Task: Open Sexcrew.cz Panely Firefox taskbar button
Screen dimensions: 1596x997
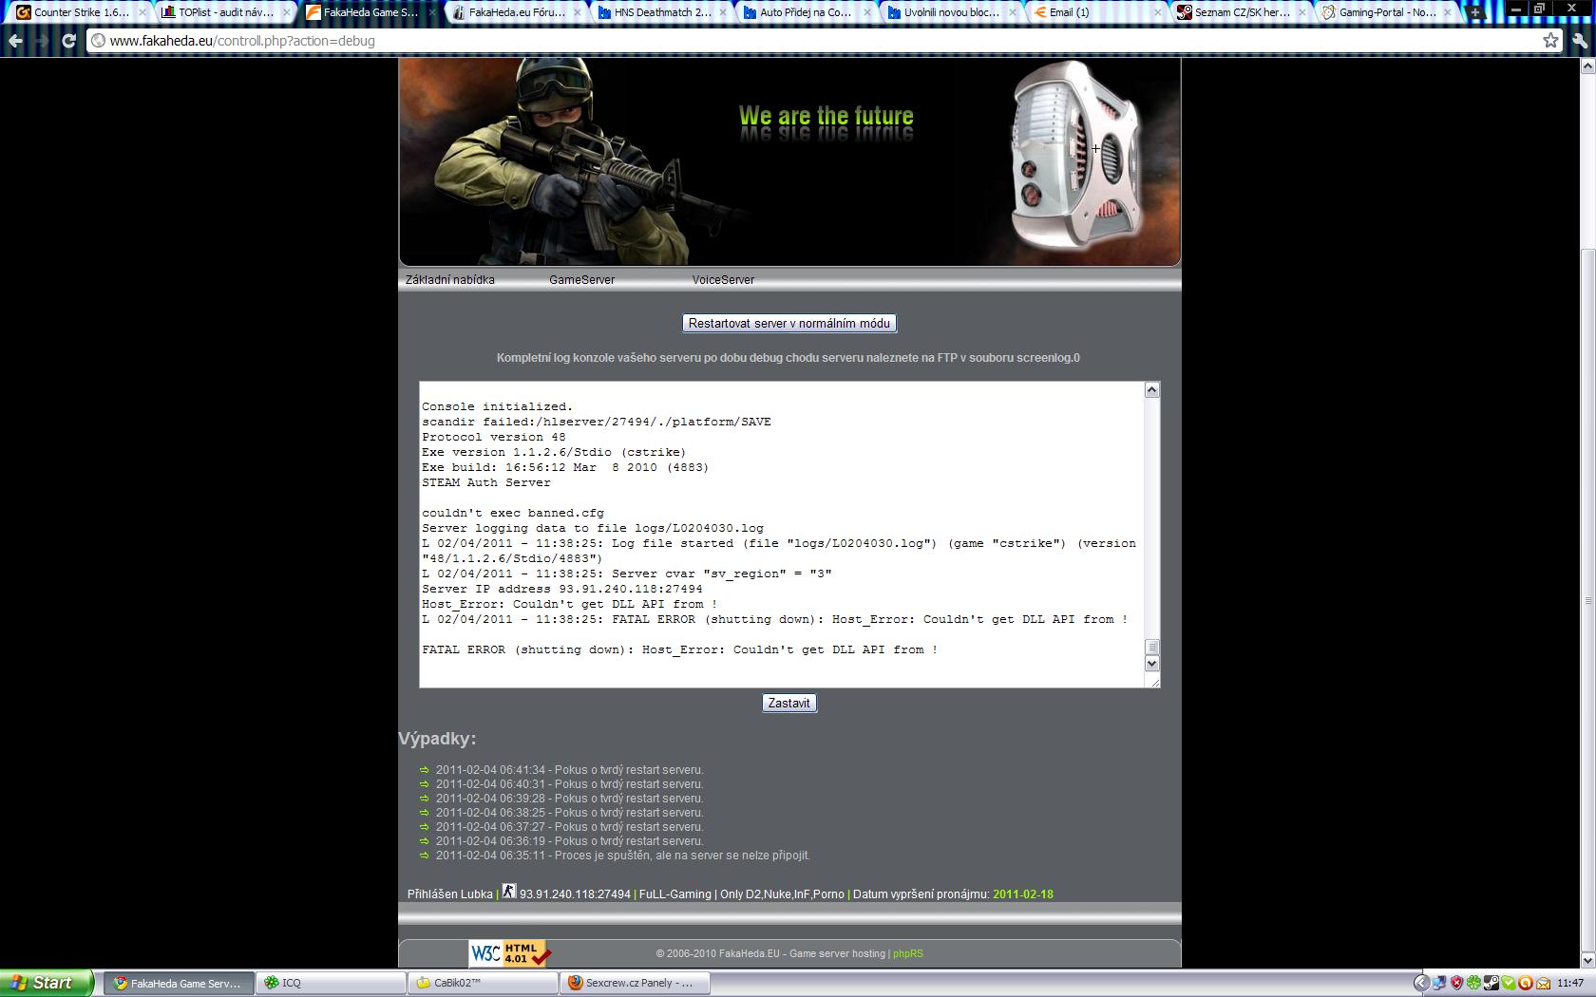Action: coord(636,983)
